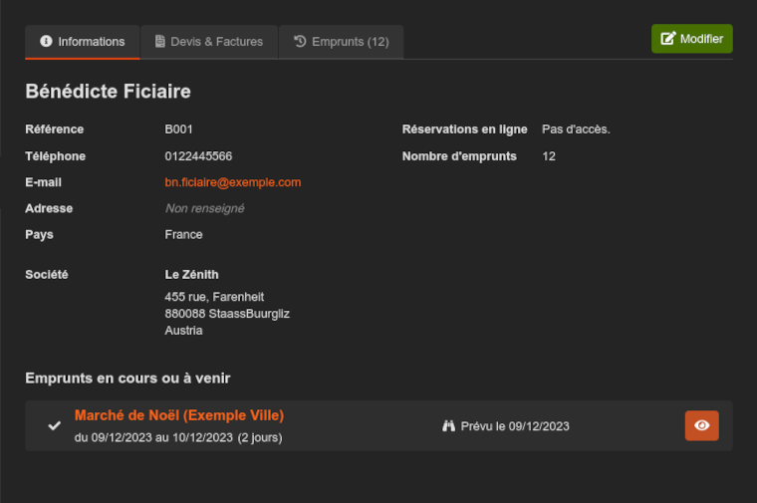This screenshot has height=503, width=757.
Task: View the Marché de Noël event via eye icon
Action: (x=702, y=425)
